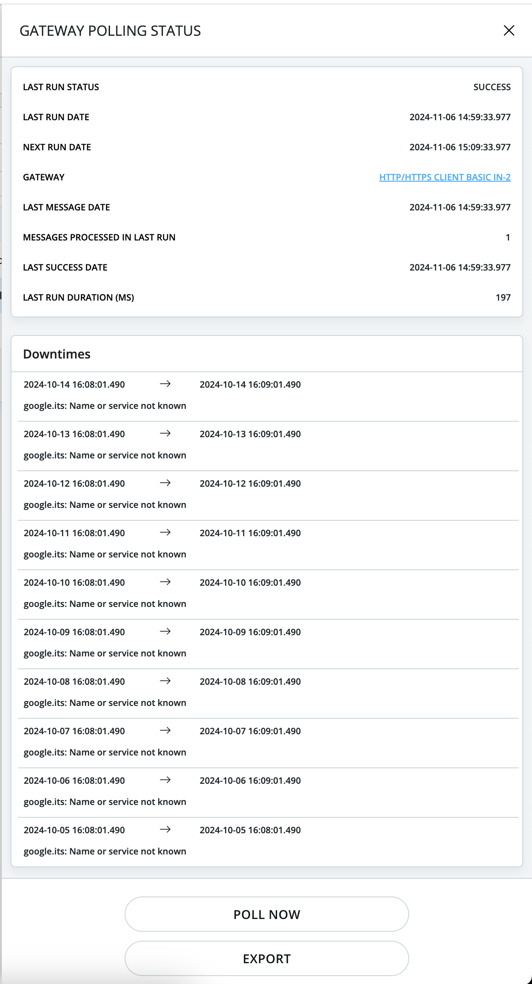Viewport: 532px width, 984px height.
Task: Click the arrow in the 2024-10-10 downtime row
Action: 165,582
